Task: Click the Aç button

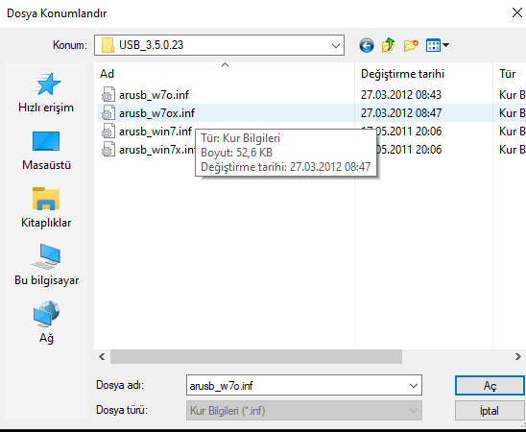Action: click(490, 386)
